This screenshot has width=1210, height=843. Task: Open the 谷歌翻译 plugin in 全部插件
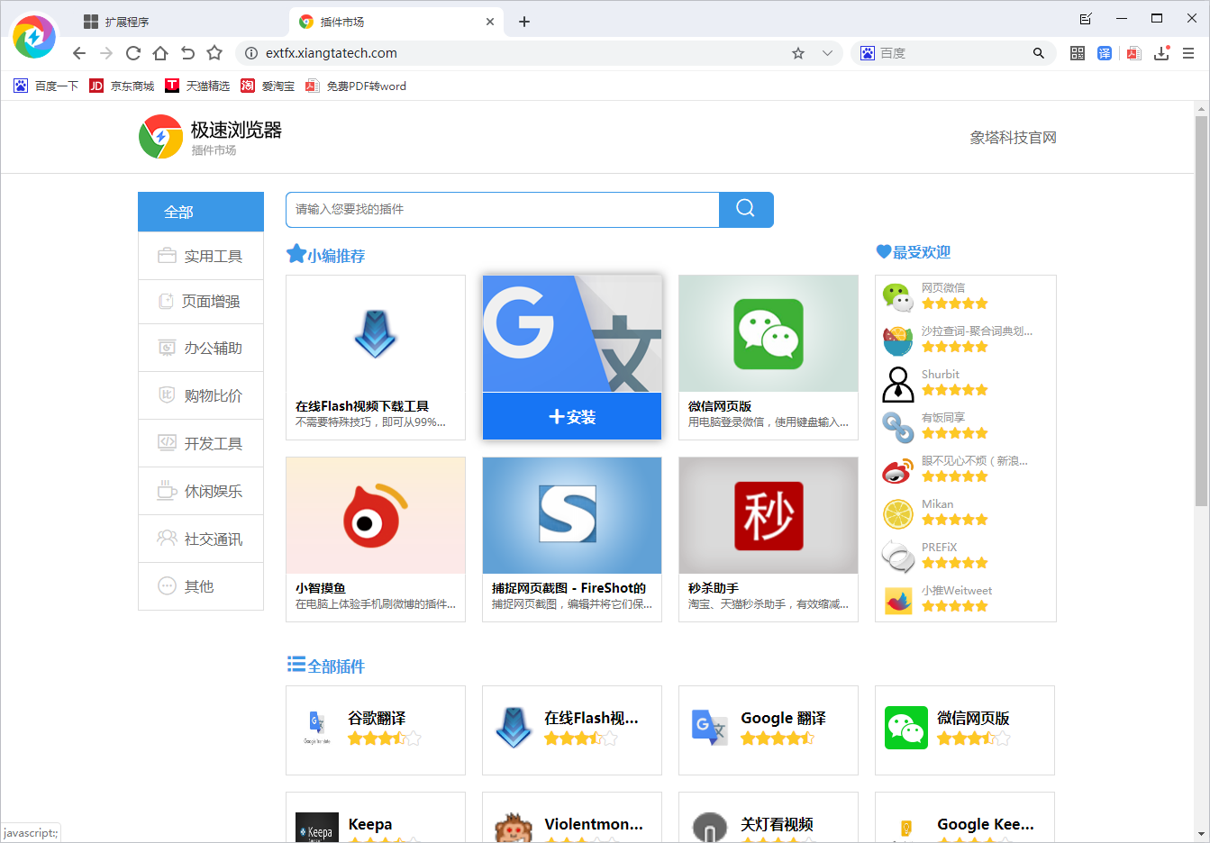click(376, 730)
